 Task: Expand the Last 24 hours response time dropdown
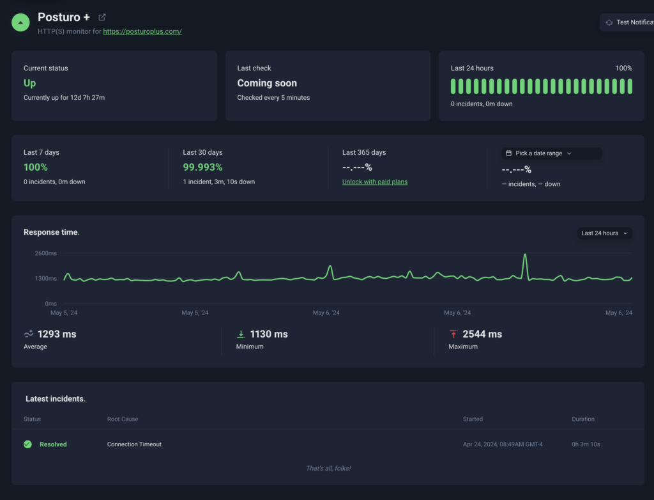604,233
